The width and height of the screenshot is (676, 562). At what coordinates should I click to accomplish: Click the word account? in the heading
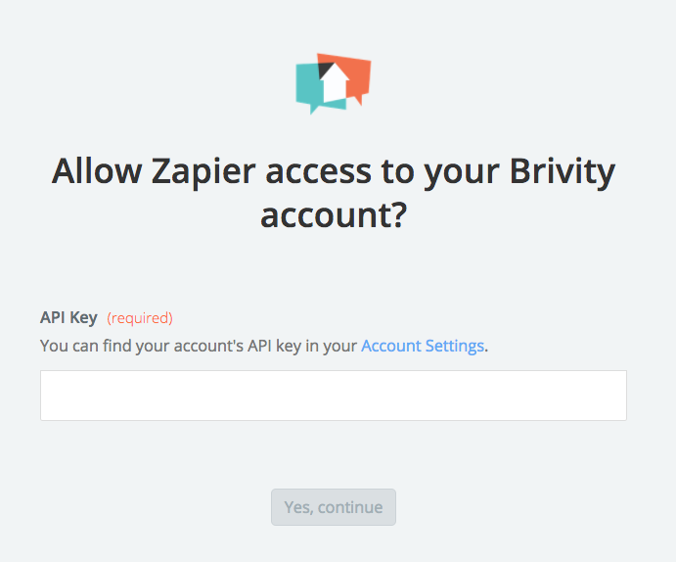click(x=334, y=215)
